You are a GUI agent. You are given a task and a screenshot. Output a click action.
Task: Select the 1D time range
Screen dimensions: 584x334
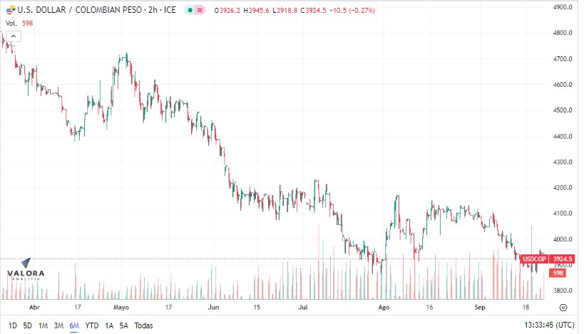(13, 326)
